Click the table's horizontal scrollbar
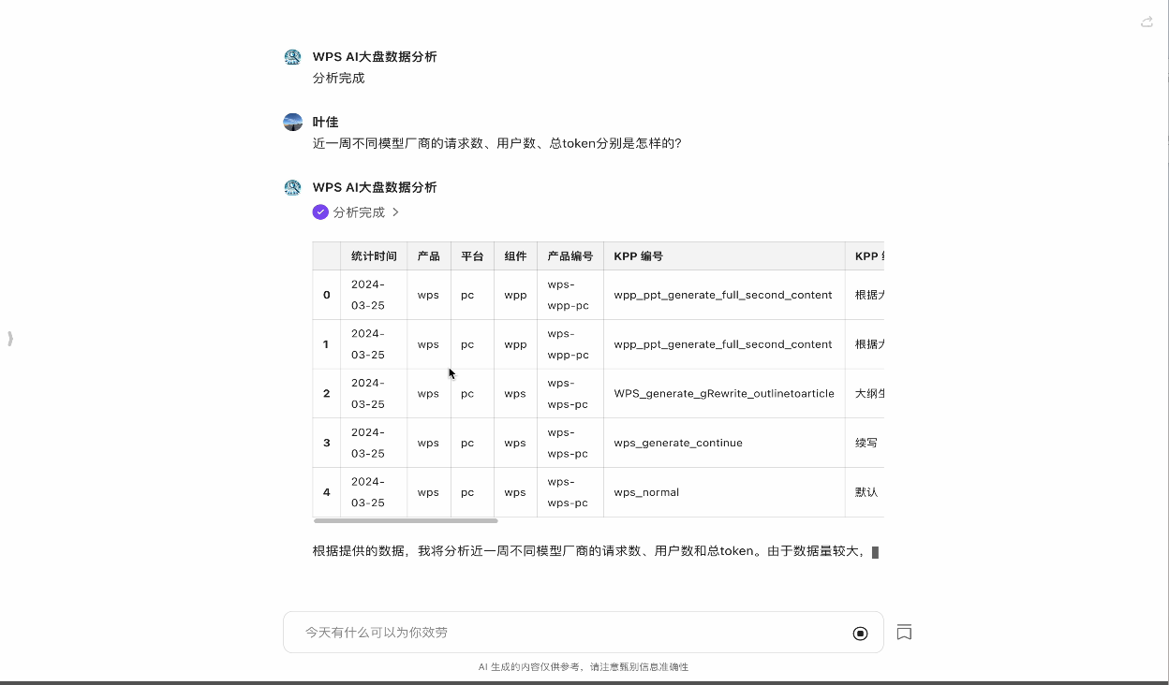The height and width of the screenshot is (685, 1169). click(405, 520)
